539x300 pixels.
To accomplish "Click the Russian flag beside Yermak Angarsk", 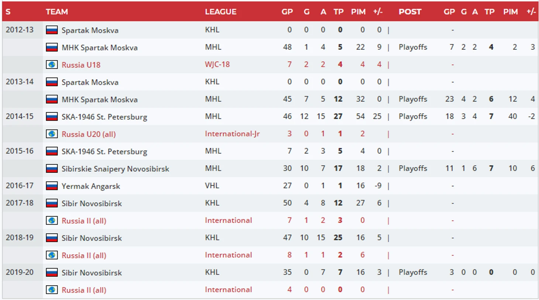I will (52, 186).
